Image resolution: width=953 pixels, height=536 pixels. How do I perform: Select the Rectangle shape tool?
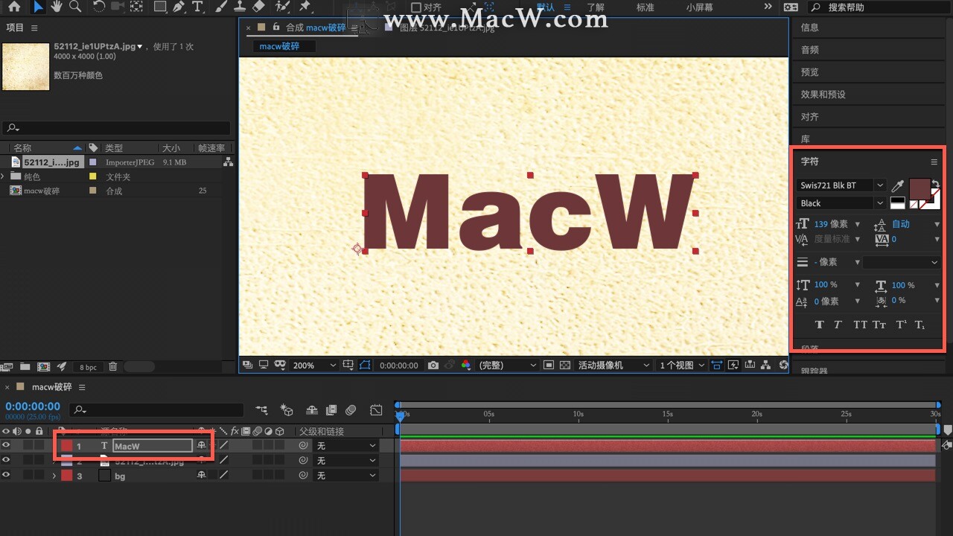pos(160,7)
